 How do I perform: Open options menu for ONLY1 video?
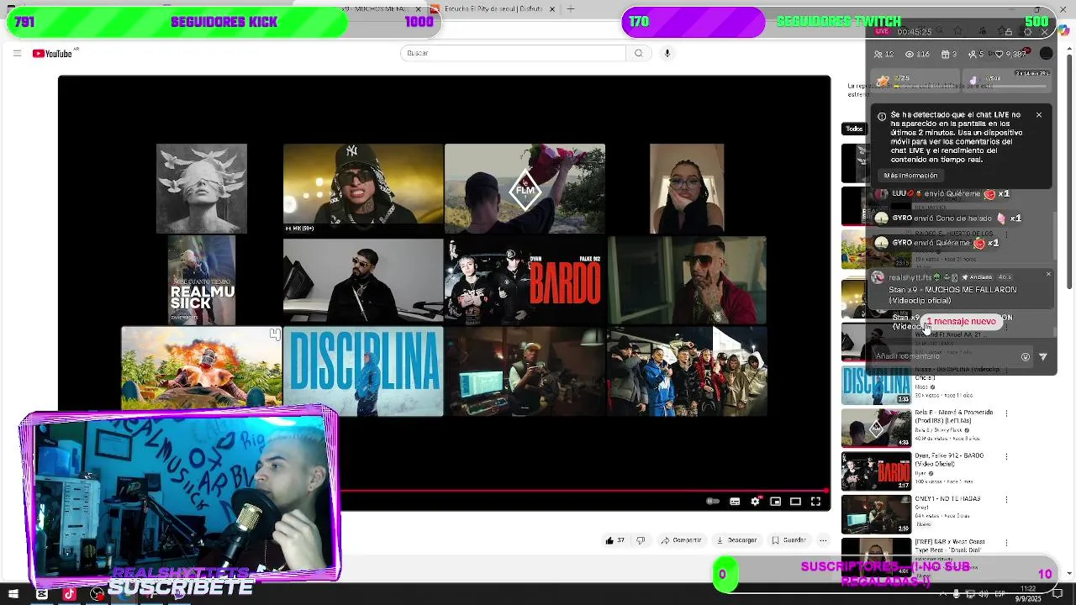point(1007,501)
